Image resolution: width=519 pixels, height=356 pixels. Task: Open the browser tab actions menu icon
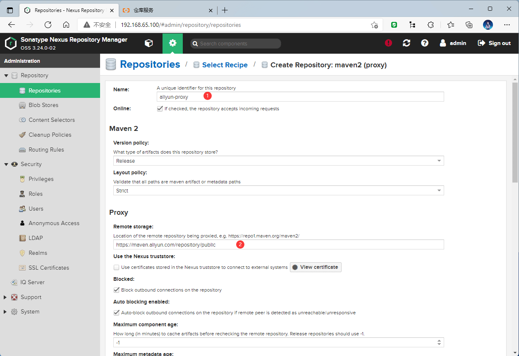tap(10, 10)
